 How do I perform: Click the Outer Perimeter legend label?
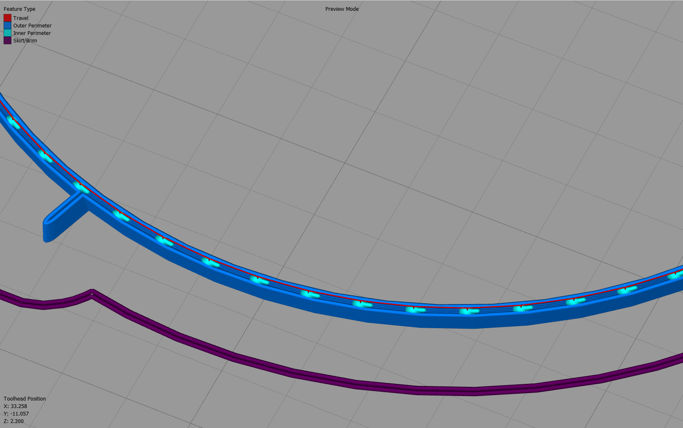coord(33,26)
